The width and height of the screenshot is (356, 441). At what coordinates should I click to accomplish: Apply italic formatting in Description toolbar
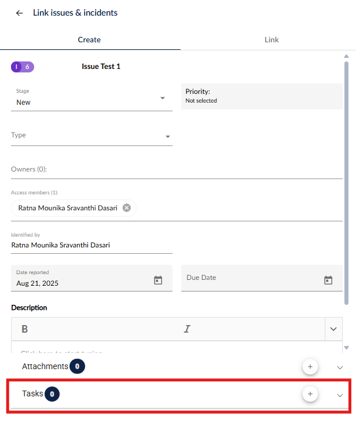(x=187, y=329)
